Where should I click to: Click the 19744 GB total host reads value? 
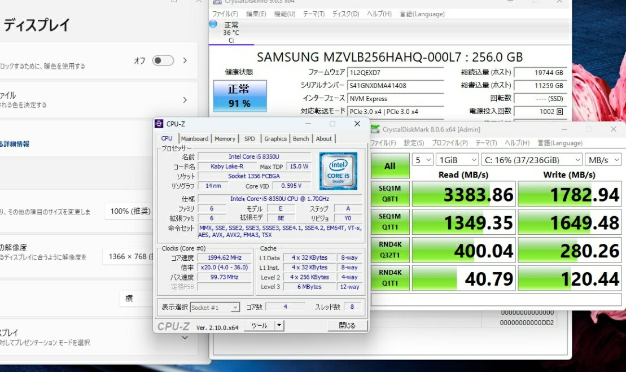540,73
